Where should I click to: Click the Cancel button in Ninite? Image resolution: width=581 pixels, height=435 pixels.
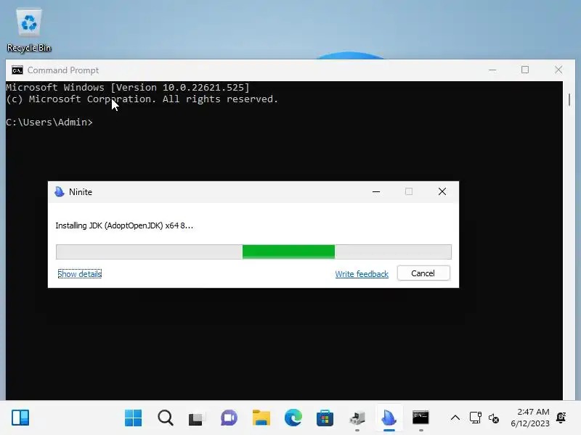423,273
